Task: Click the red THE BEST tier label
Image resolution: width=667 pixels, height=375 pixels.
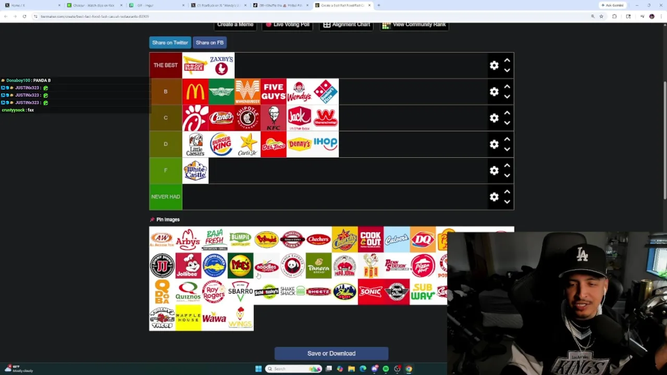Action: pyautogui.click(x=166, y=66)
